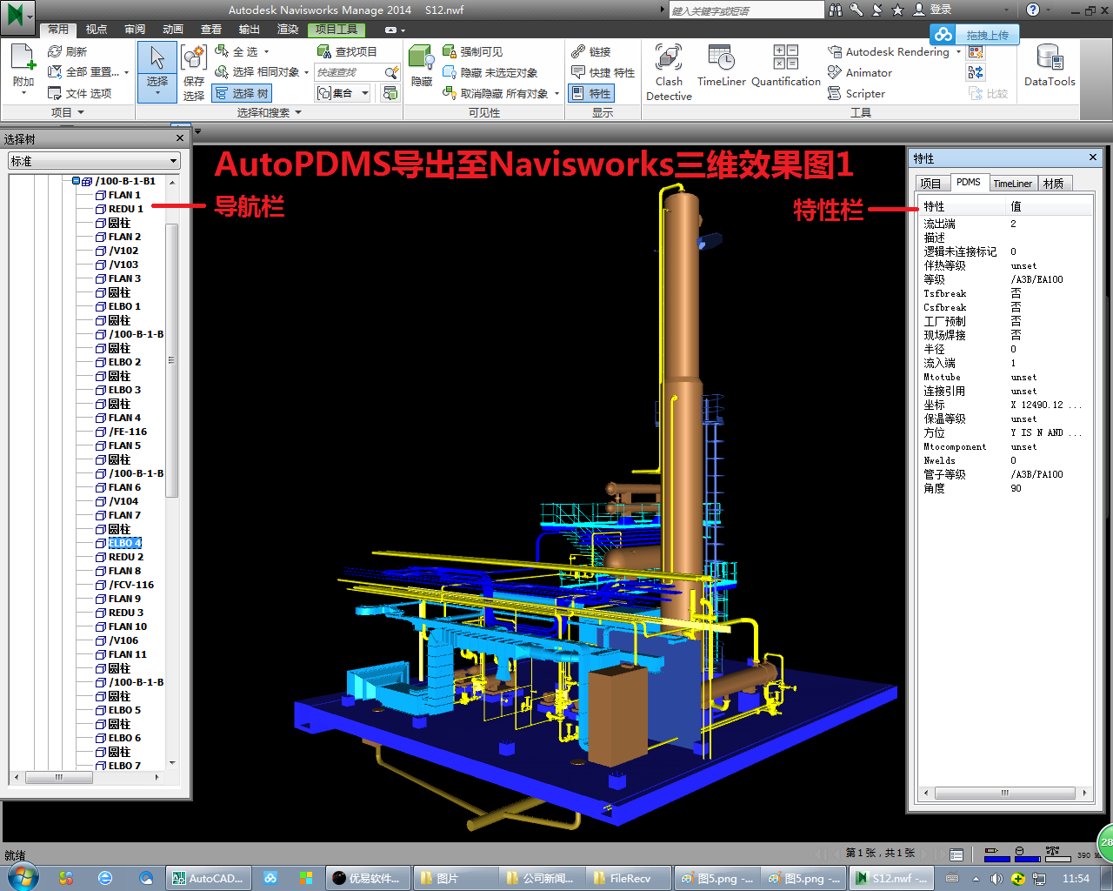1113x891 pixels.
Task: Click the search keyword input field
Action: point(746,10)
